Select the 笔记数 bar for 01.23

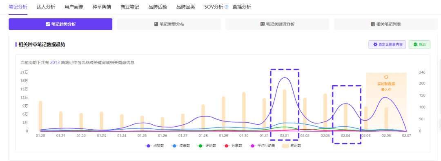(x=102, y=121)
